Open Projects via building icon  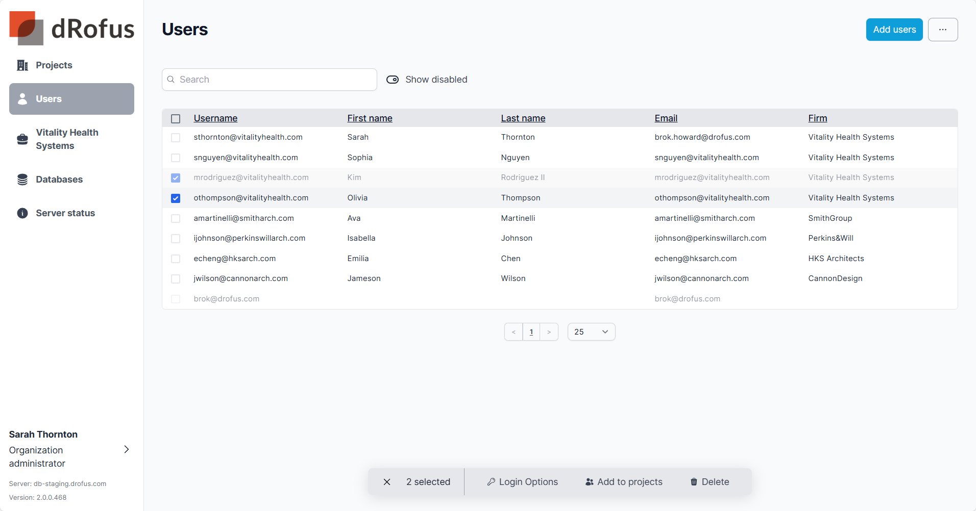pyautogui.click(x=22, y=65)
